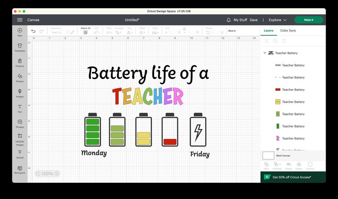Image resolution: width=338 pixels, height=199 pixels.
Task: Open the Edit dropdown
Action: 97,32
